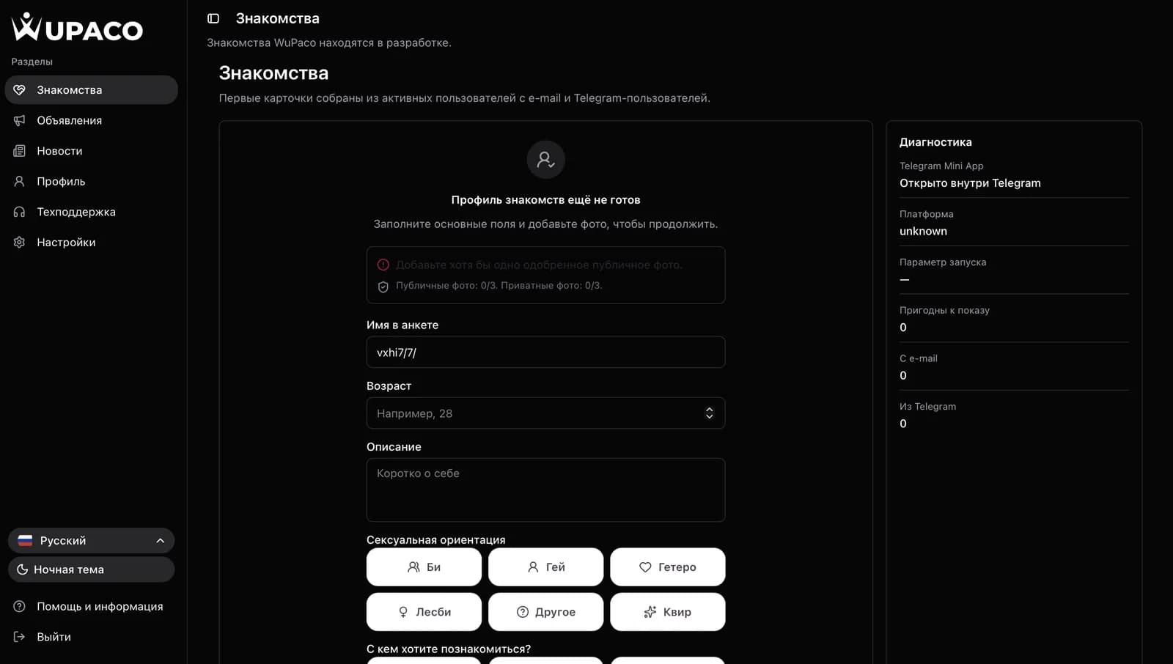The width and height of the screenshot is (1173, 664).
Task: Click the 'Из Telegram' label
Action: pyautogui.click(x=927, y=407)
